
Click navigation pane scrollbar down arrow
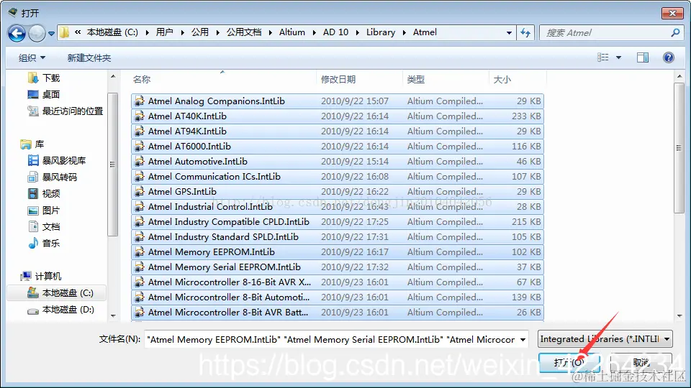point(113,316)
